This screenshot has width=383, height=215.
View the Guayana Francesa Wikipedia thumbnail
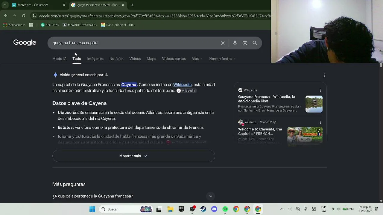coord(314,104)
